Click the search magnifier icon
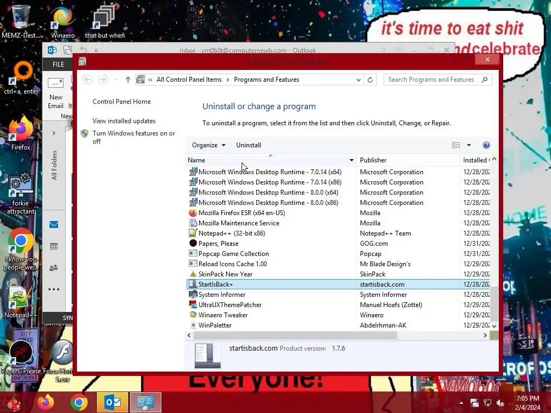The height and width of the screenshot is (413, 551). (485, 80)
